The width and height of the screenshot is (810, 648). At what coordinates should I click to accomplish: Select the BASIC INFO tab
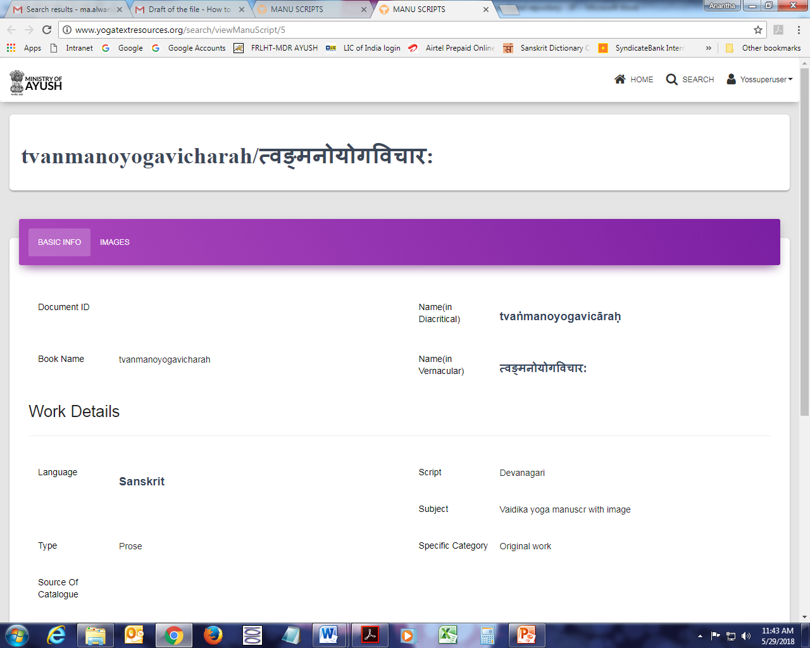click(59, 242)
